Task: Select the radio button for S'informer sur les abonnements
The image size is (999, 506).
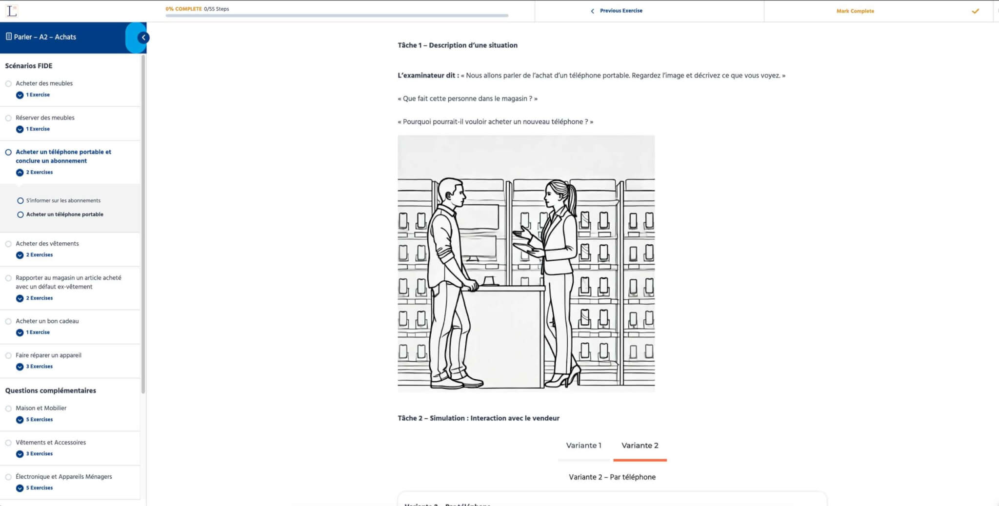Action: (20, 200)
